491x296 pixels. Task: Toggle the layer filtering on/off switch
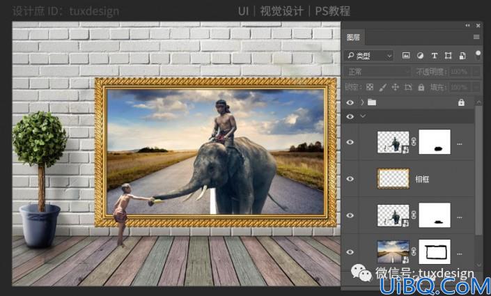[478, 54]
